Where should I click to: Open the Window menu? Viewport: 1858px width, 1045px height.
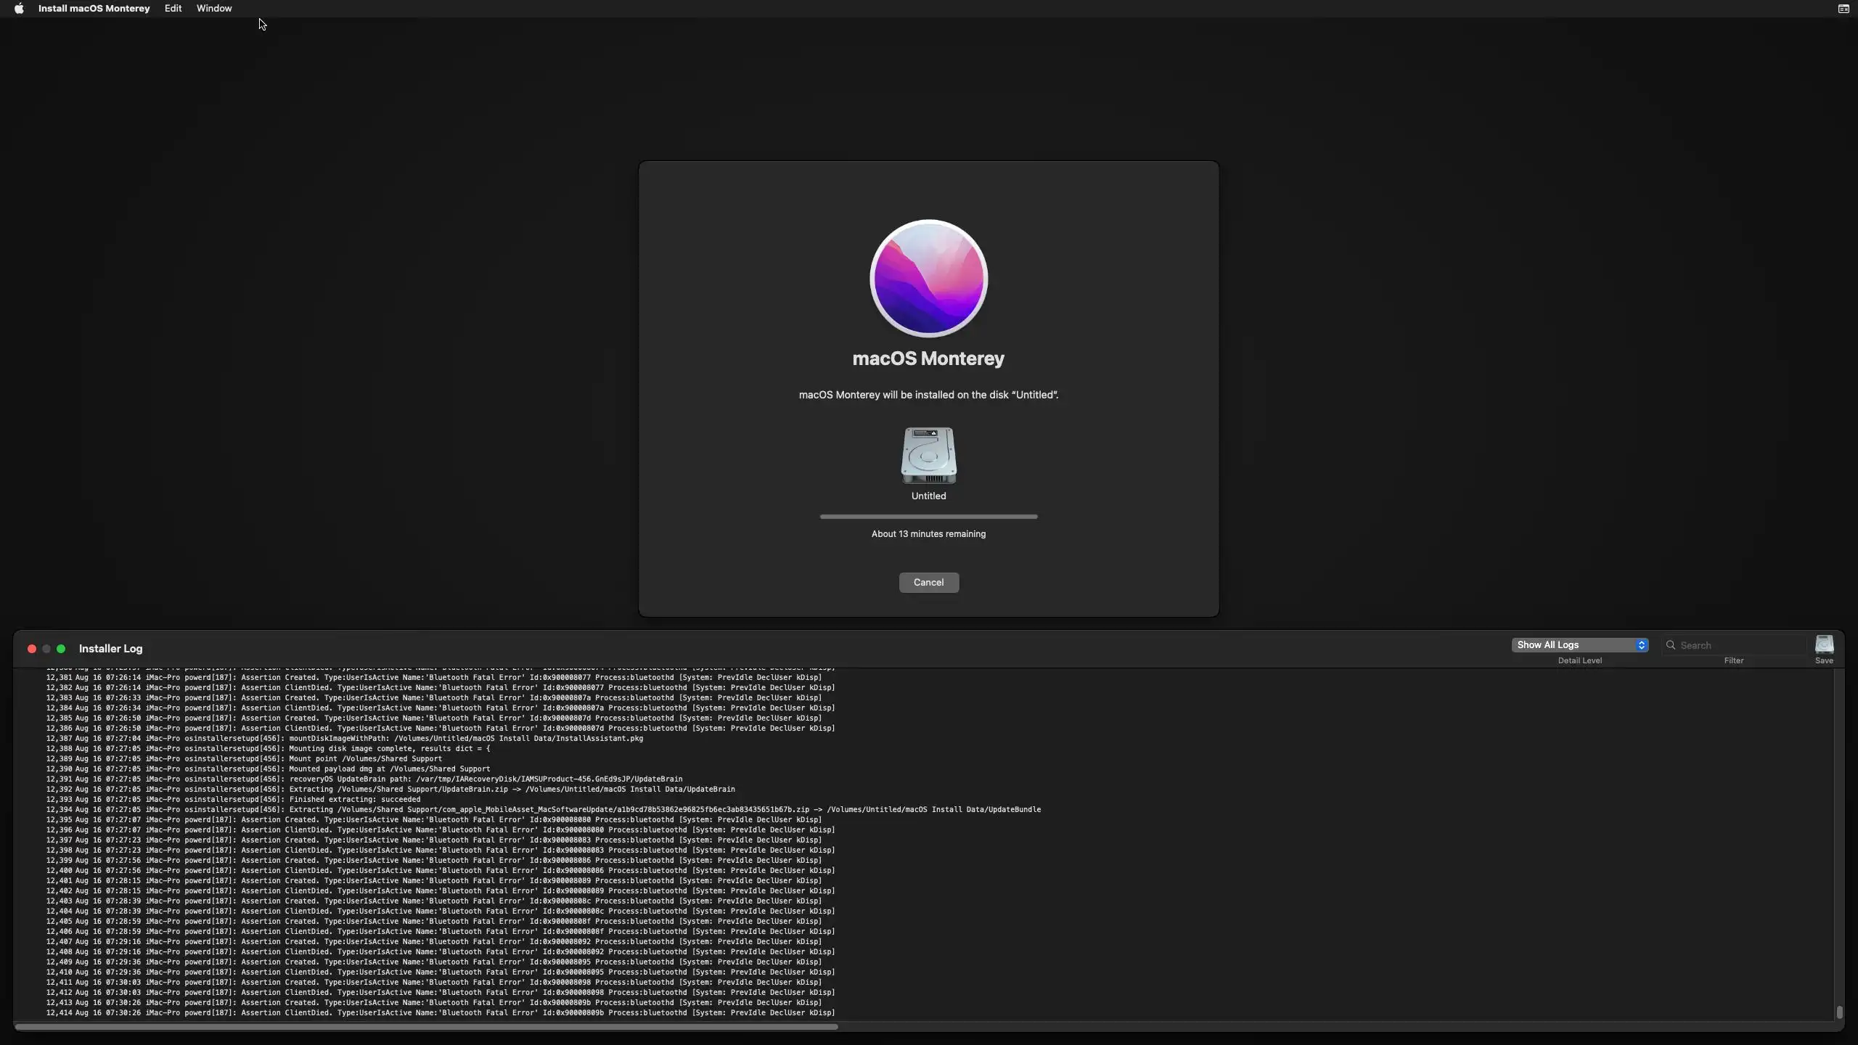[214, 9]
